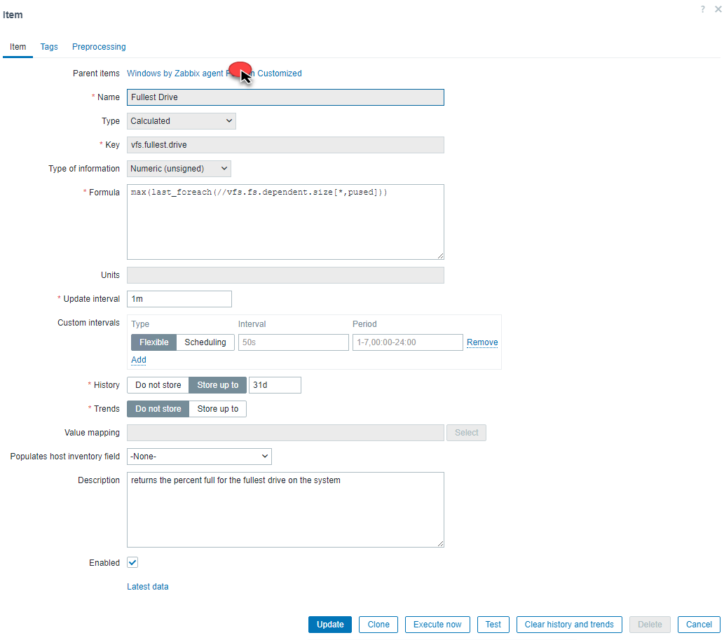Add a new custom interval
724x640 pixels.
point(138,359)
